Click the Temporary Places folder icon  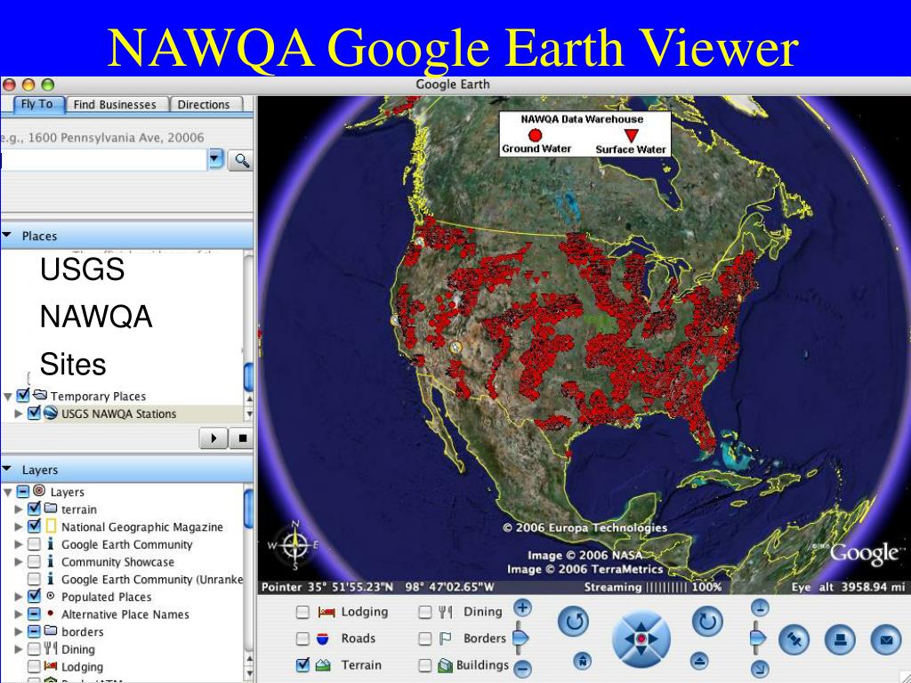[39, 395]
